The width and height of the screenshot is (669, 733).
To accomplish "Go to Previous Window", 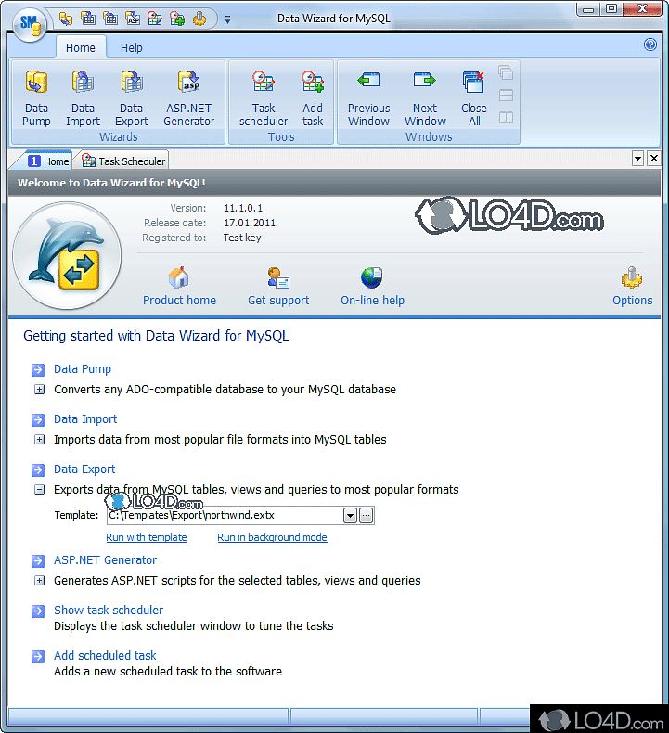I will pos(369,98).
